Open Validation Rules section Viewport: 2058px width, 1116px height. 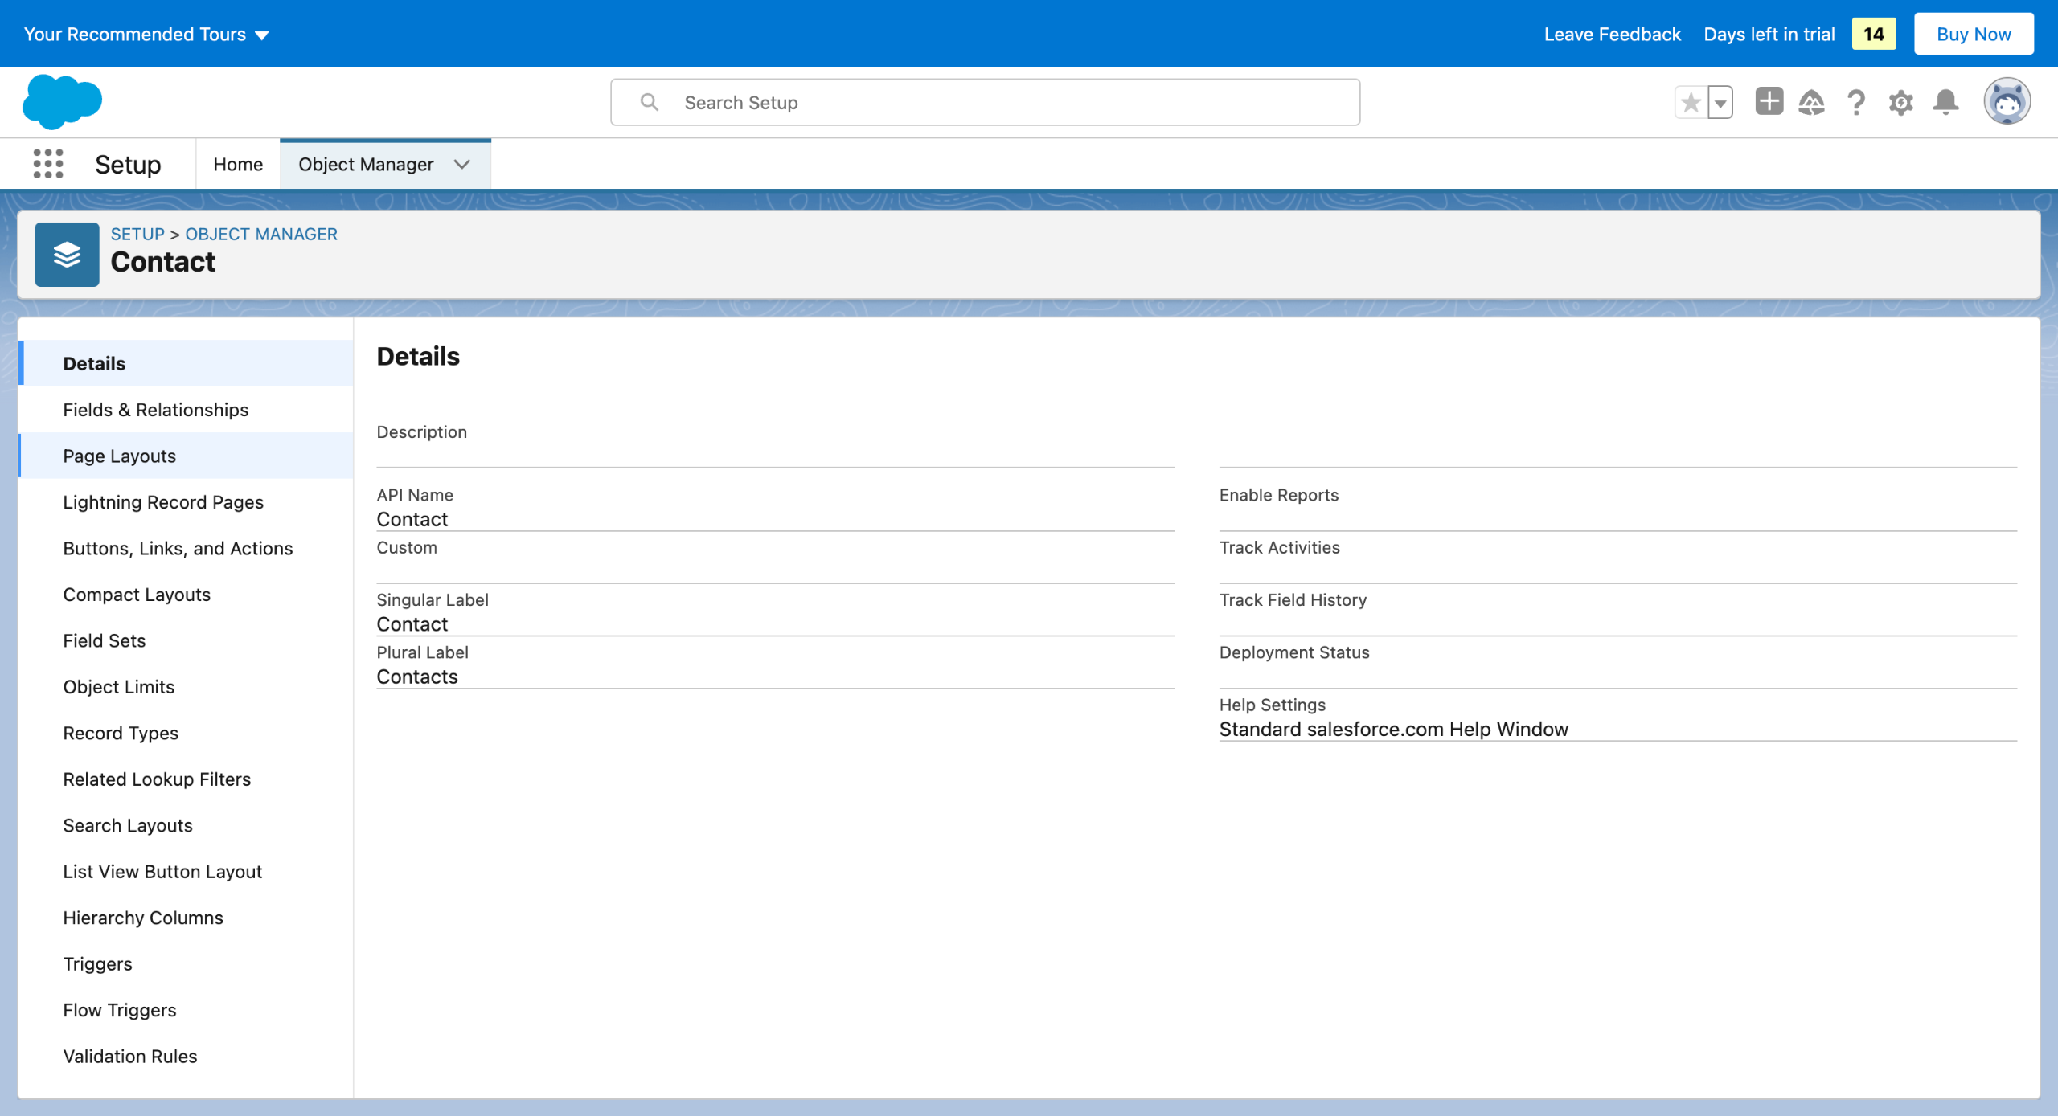186,1057
